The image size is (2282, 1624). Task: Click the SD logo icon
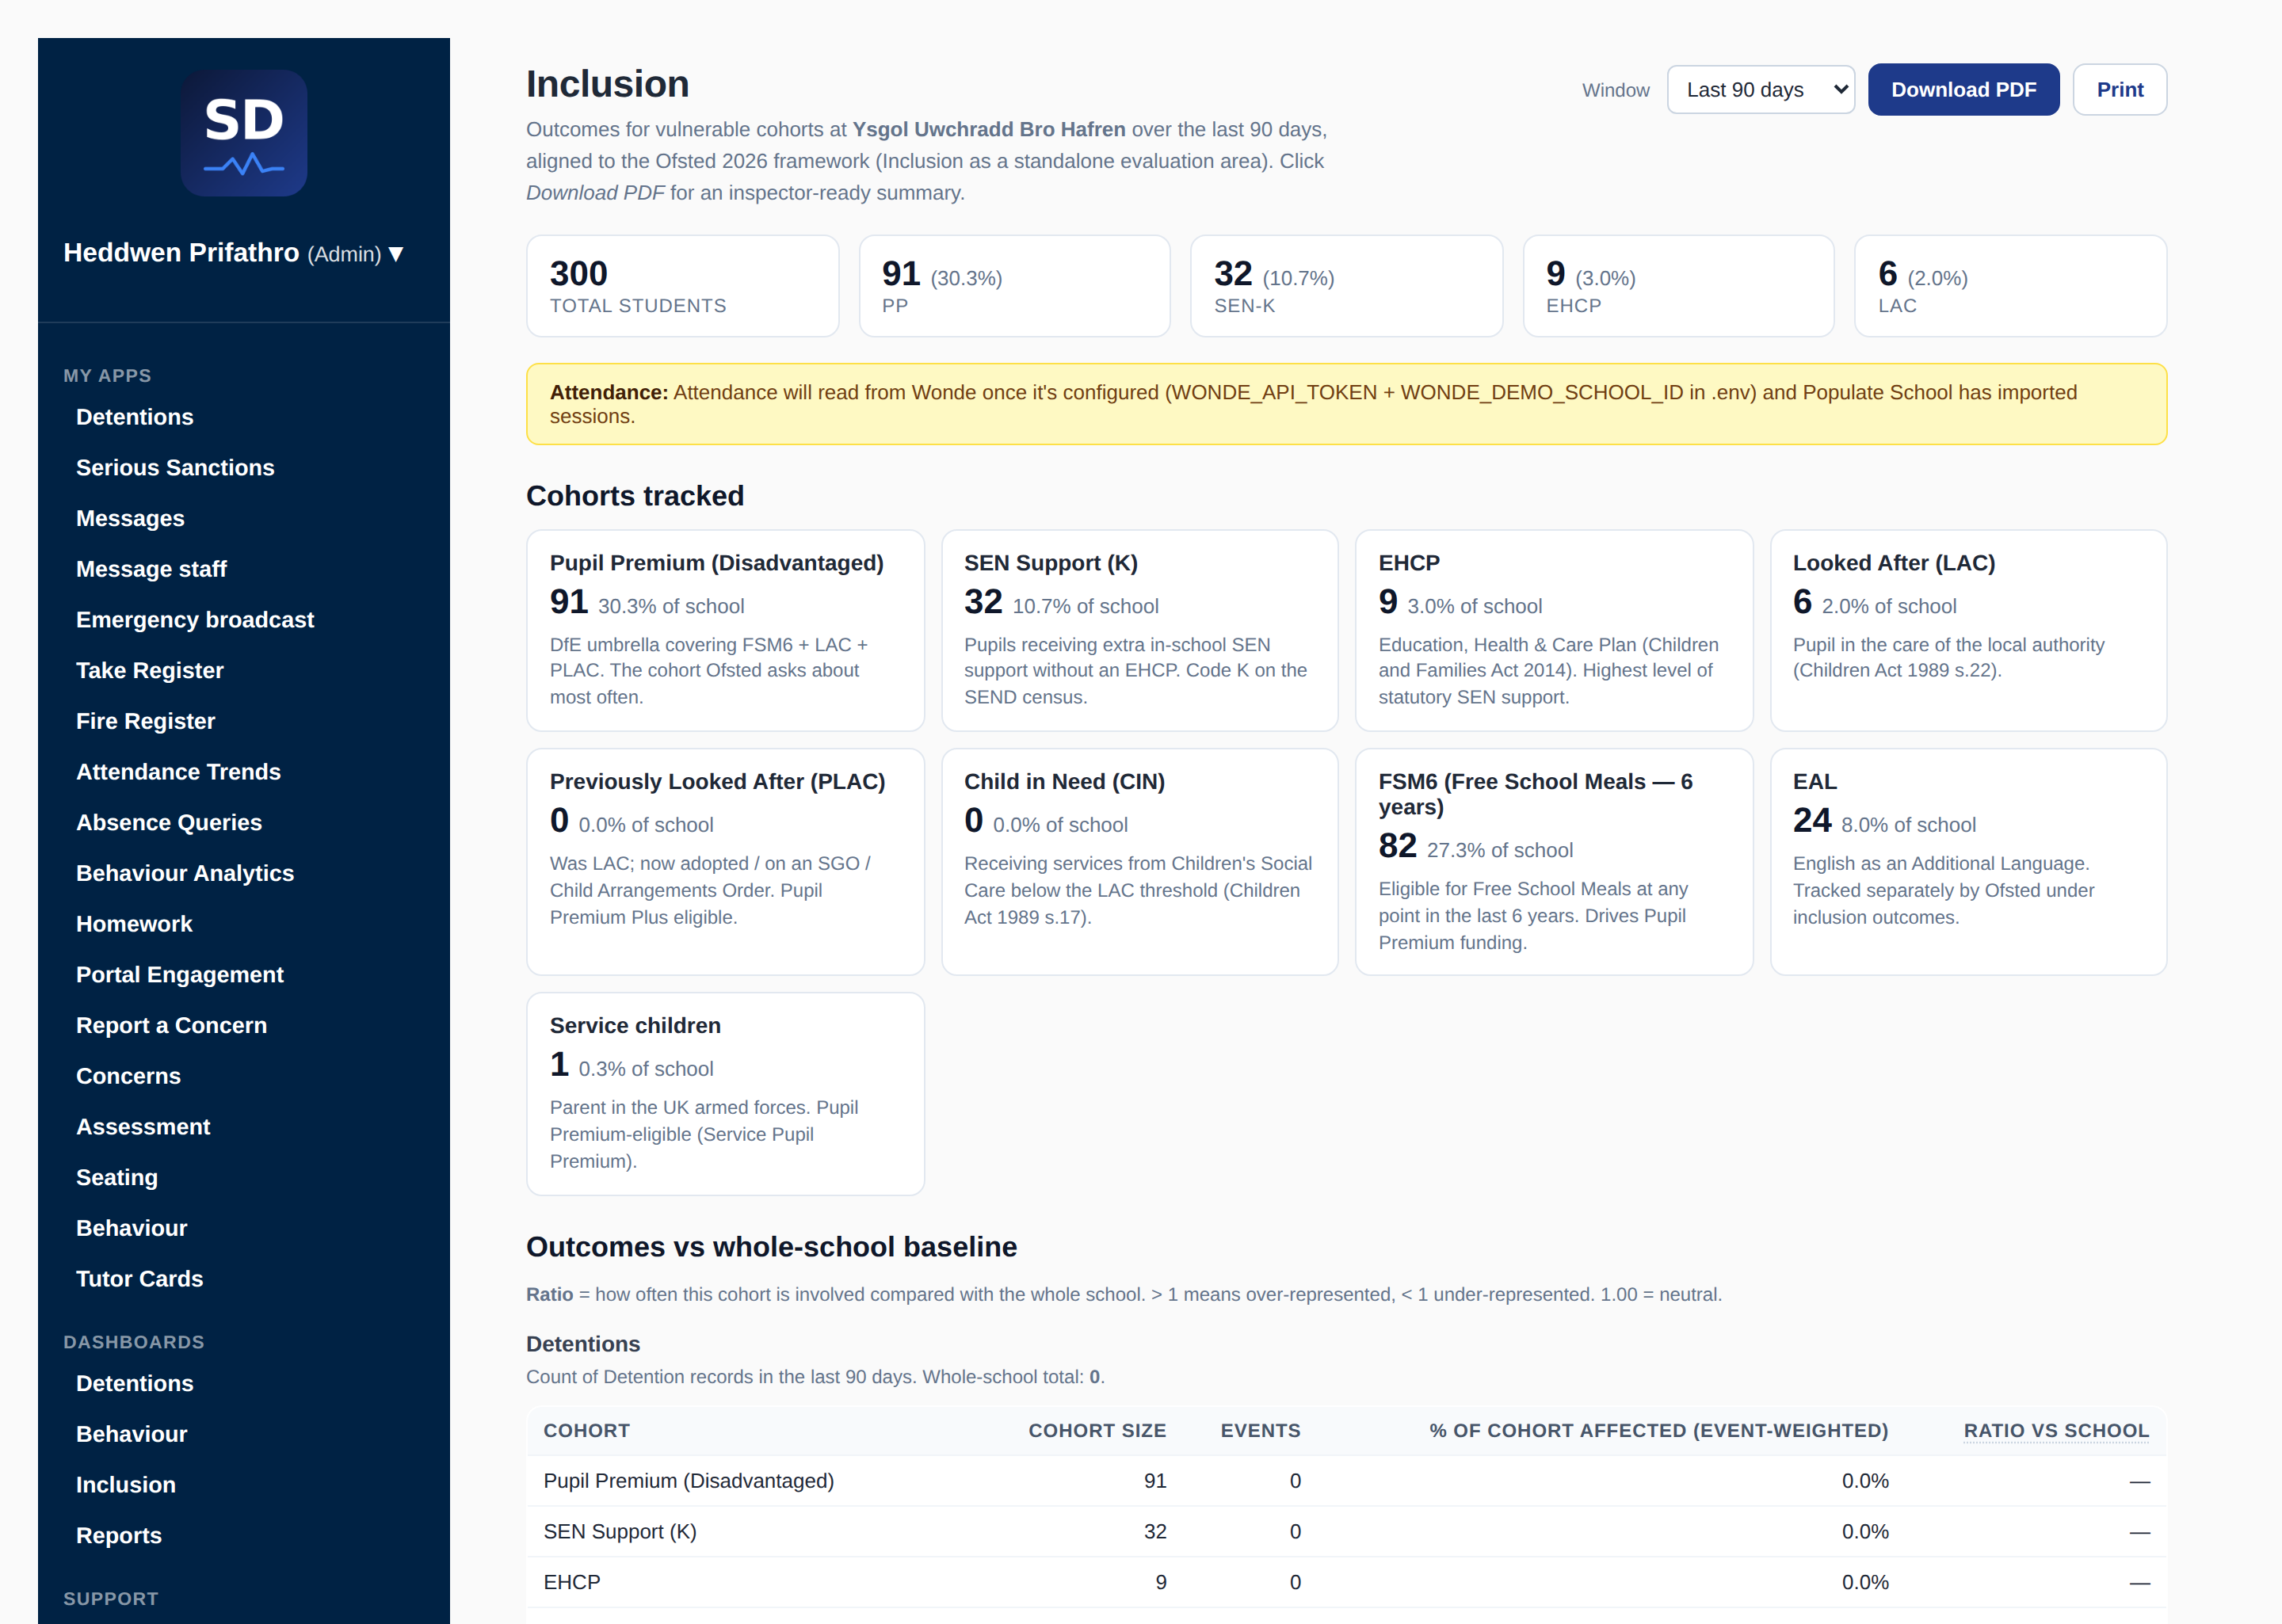point(243,133)
